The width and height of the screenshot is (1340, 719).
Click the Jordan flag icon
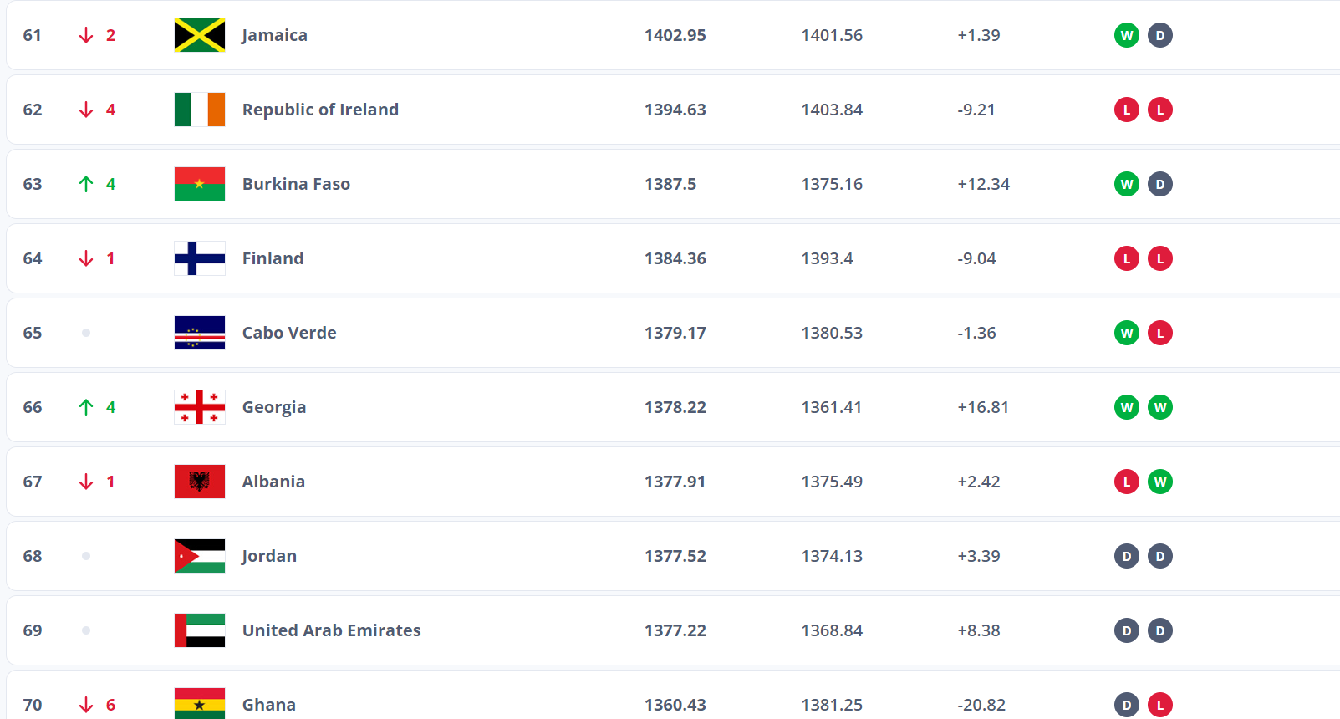pyautogui.click(x=200, y=556)
